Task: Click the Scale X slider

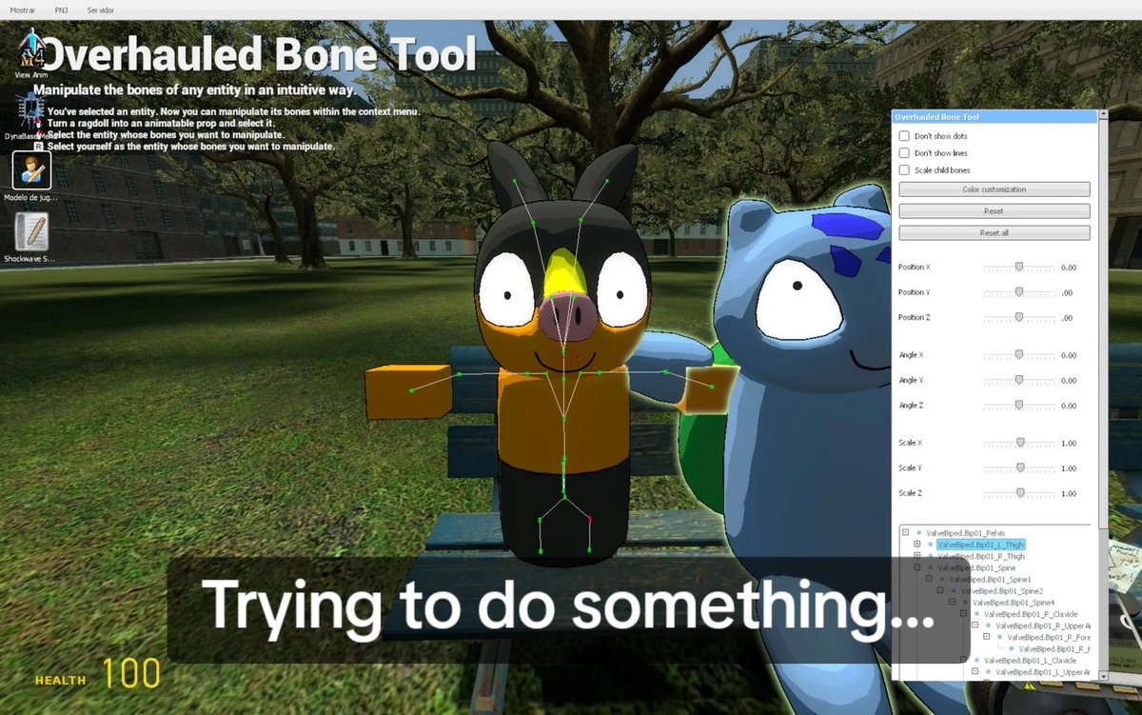Action: 1018,444
